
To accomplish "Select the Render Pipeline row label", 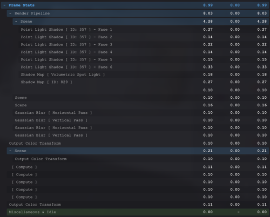I will coord(32,13).
